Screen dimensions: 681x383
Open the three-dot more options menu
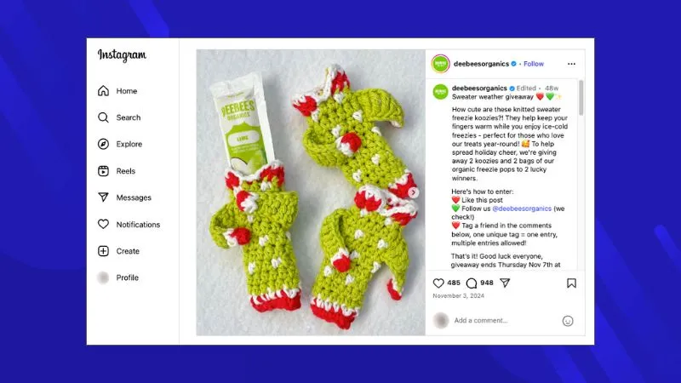click(571, 64)
